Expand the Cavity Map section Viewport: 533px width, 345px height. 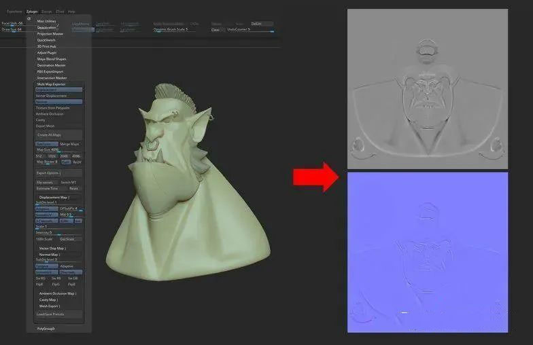49,300
